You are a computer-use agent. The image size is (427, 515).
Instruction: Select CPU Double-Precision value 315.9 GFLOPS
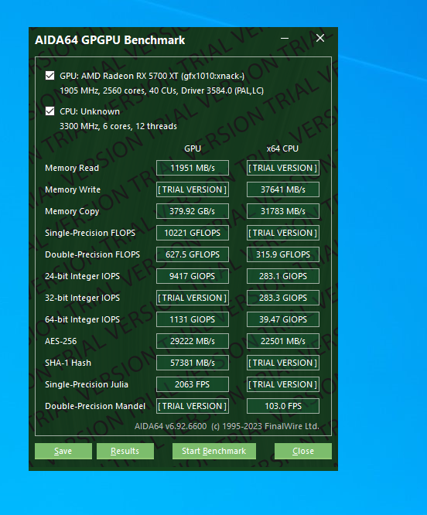click(283, 254)
